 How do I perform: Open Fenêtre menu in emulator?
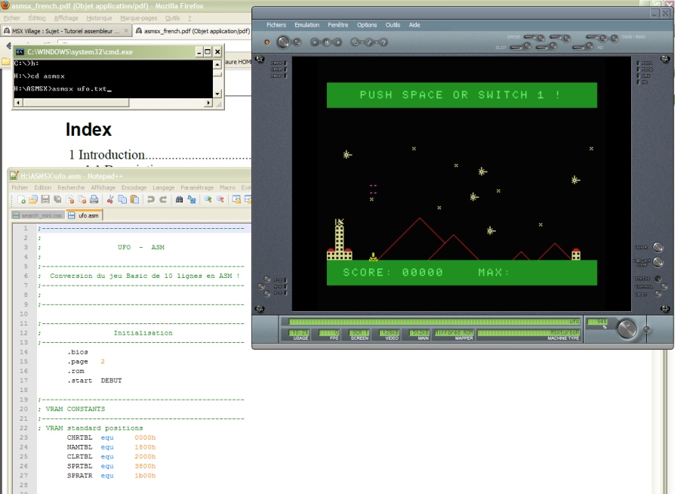[338, 25]
